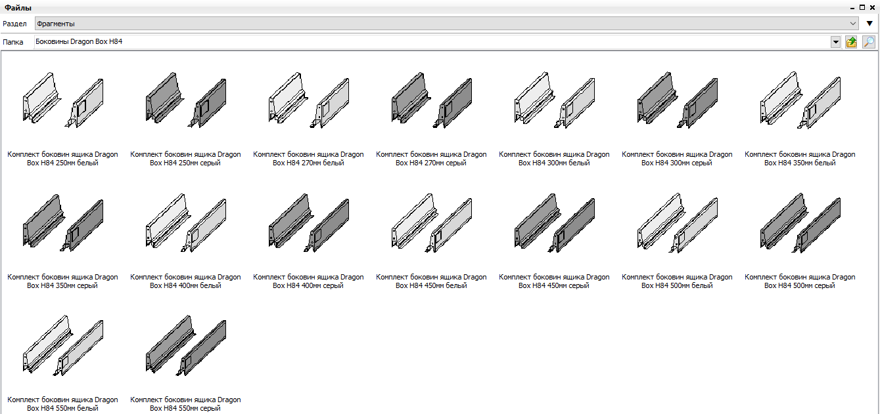Viewport: 880px width, 414px height.
Task: Close the Файлы panel
Action: [873, 7]
